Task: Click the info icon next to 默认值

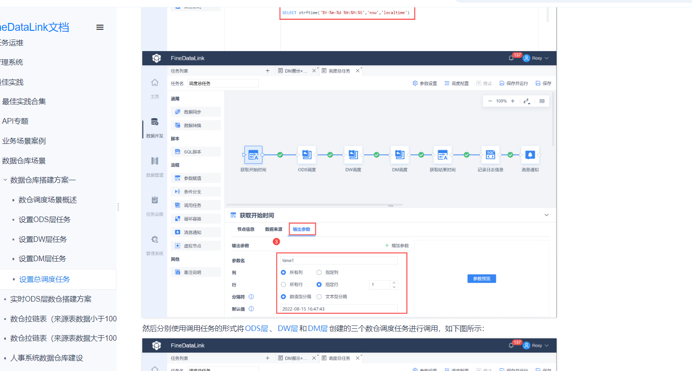Action: (251, 309)
